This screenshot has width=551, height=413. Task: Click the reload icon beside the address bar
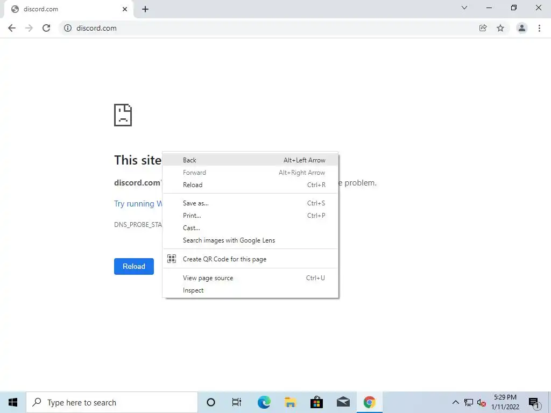coord(46,28)
